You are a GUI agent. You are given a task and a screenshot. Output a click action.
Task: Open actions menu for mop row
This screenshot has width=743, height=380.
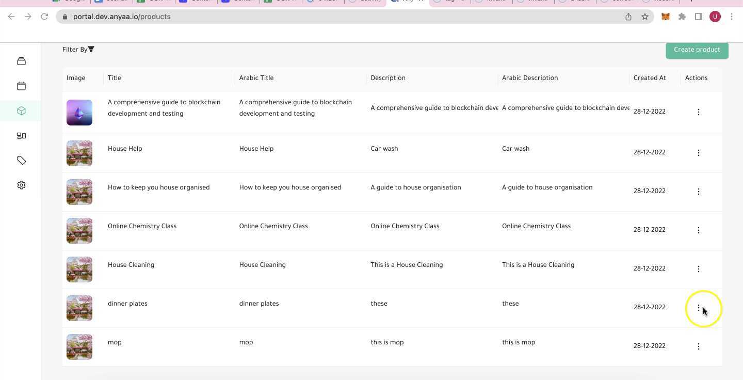click(x=699, y=346)
